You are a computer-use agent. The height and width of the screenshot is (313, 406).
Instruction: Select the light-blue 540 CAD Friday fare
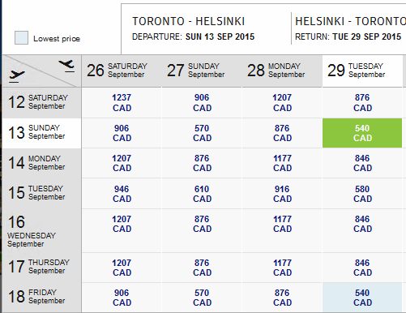(x=362, y=298)
